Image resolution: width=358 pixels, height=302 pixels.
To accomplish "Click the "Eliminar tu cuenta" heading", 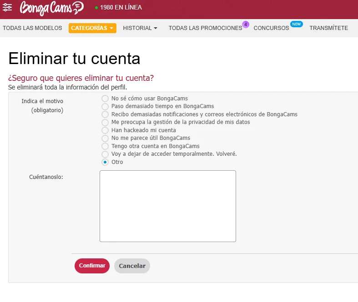I will point(74,59).
